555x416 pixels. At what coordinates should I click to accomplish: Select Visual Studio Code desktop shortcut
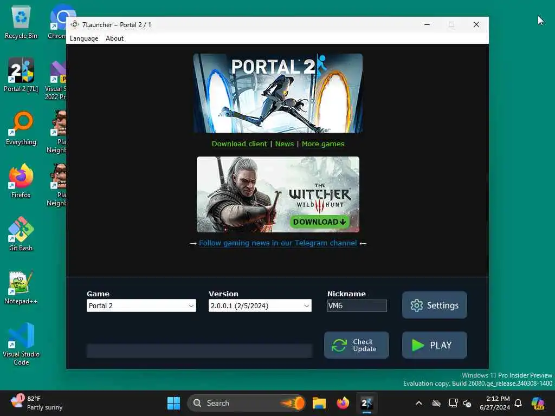click(21, 344)
